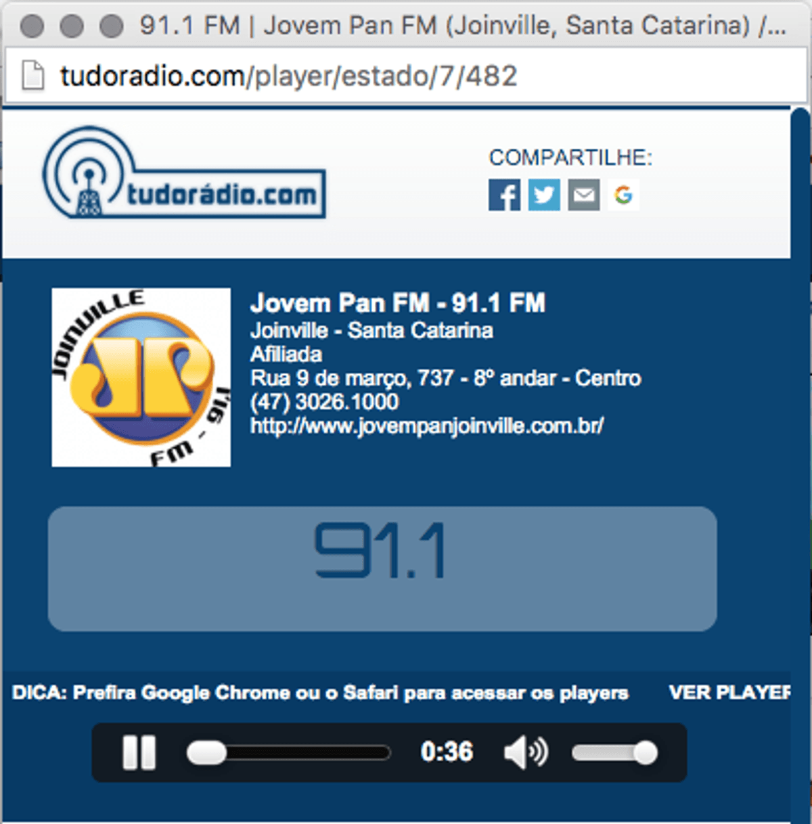The height and width of the screenshot is (824, 812).
Task: Click the 0:36 elapsed time display
Action: pos(447,752)
